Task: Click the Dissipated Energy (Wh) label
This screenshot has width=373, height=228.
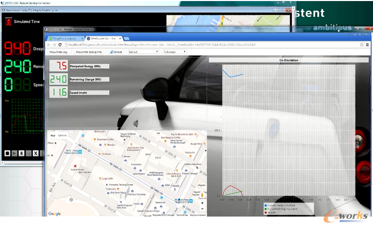Action: pos(89,67)
